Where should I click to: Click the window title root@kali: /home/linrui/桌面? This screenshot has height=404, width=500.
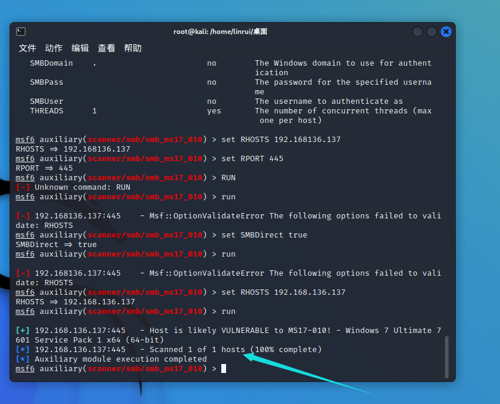tap(220, 32)
